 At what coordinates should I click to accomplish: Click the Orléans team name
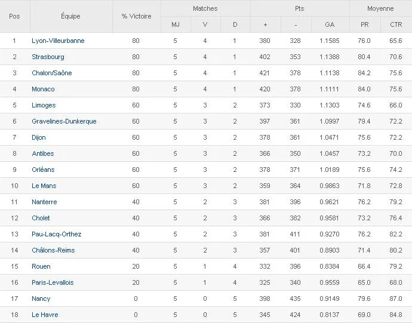point(43,170)
